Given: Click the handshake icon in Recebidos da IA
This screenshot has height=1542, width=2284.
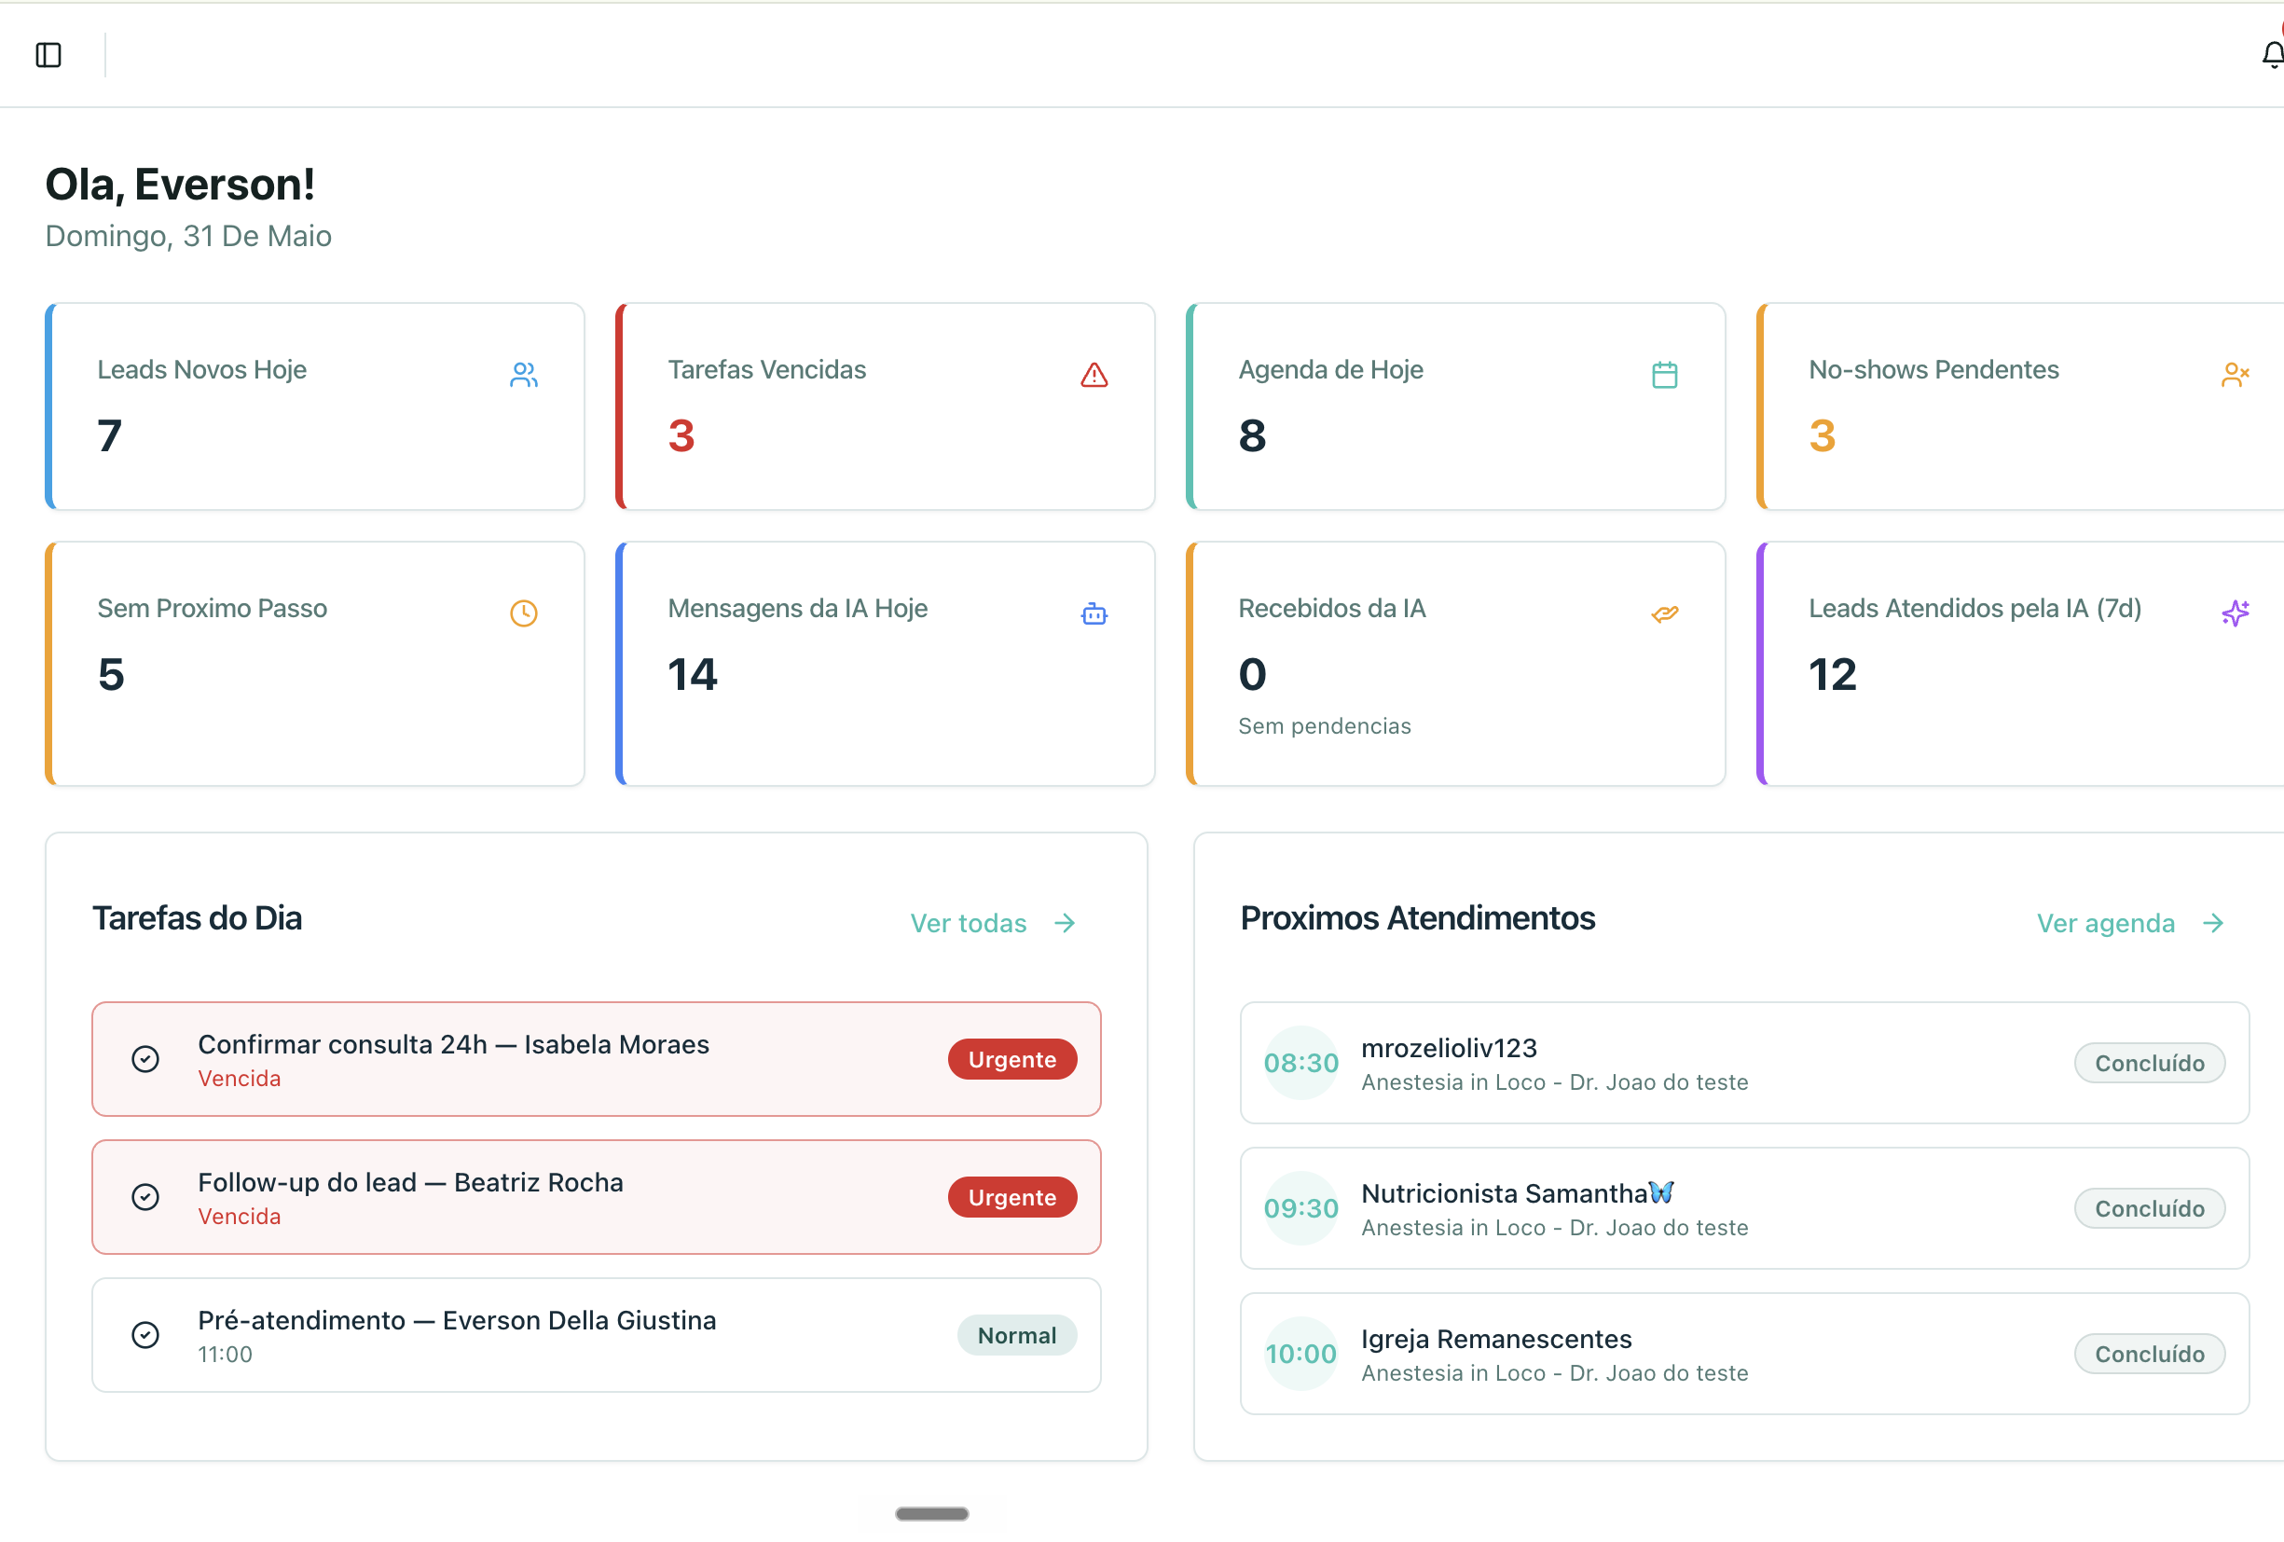Looking at the screenshot, I should (x=1664, y=613).
